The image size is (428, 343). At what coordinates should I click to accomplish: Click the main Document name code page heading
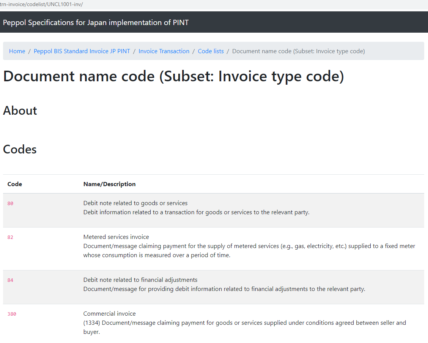pos(173,76)
